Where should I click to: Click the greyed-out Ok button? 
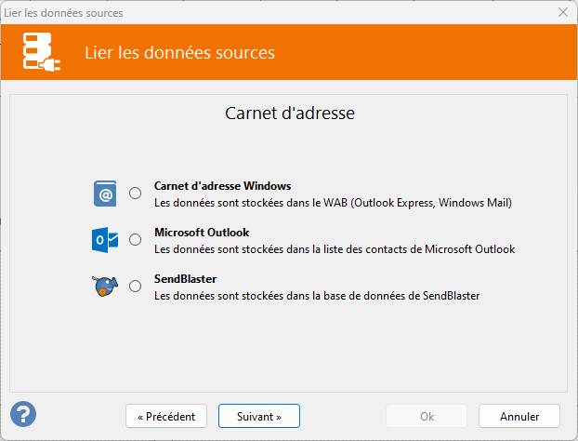click(x=427, y=416)
